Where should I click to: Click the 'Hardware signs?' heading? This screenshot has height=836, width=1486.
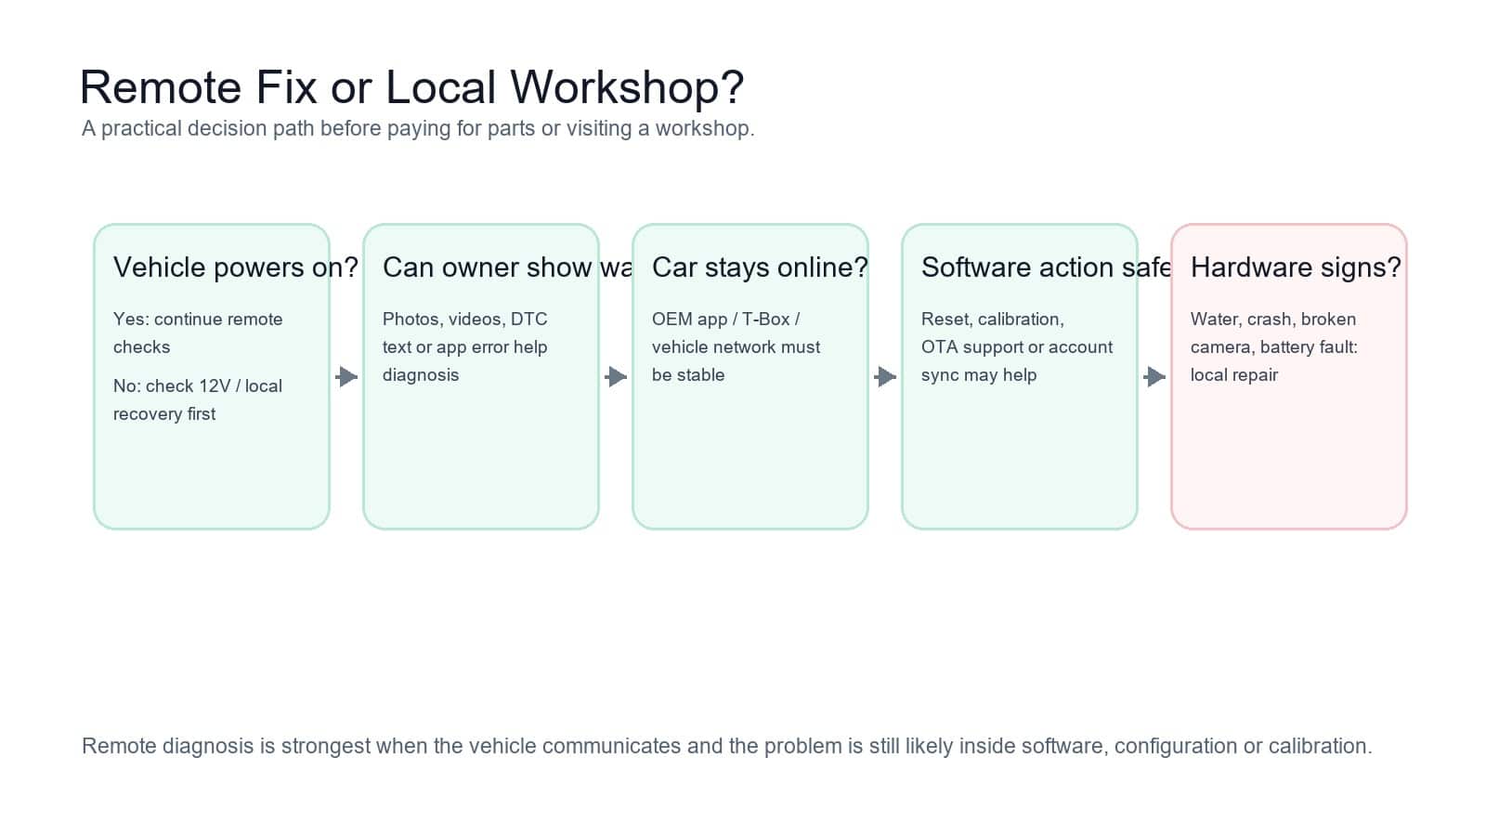tap(1296, 268)
